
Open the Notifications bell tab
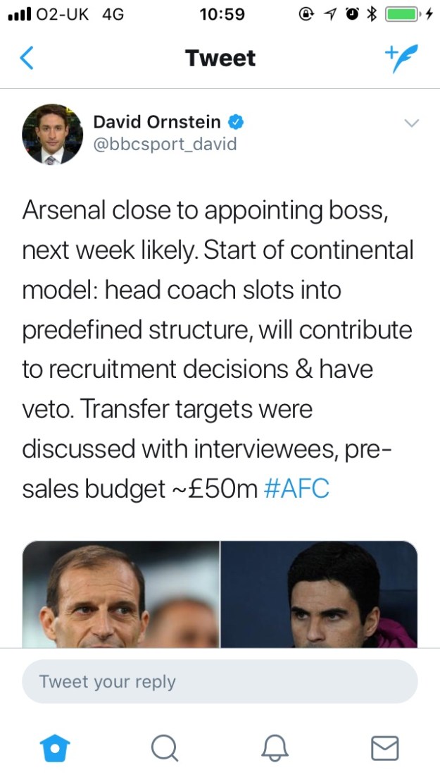click(x=275, y=747)
